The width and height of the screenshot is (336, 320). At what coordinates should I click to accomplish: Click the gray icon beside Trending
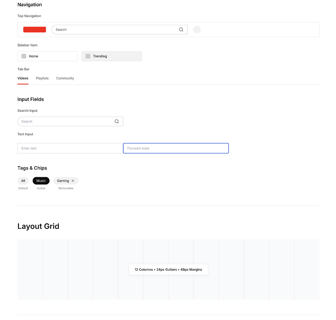tap(88, 56)
